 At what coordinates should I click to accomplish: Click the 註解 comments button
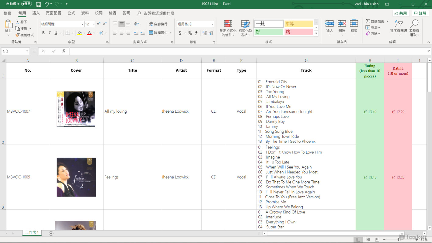pyautogui.click(x=420, y=13)
